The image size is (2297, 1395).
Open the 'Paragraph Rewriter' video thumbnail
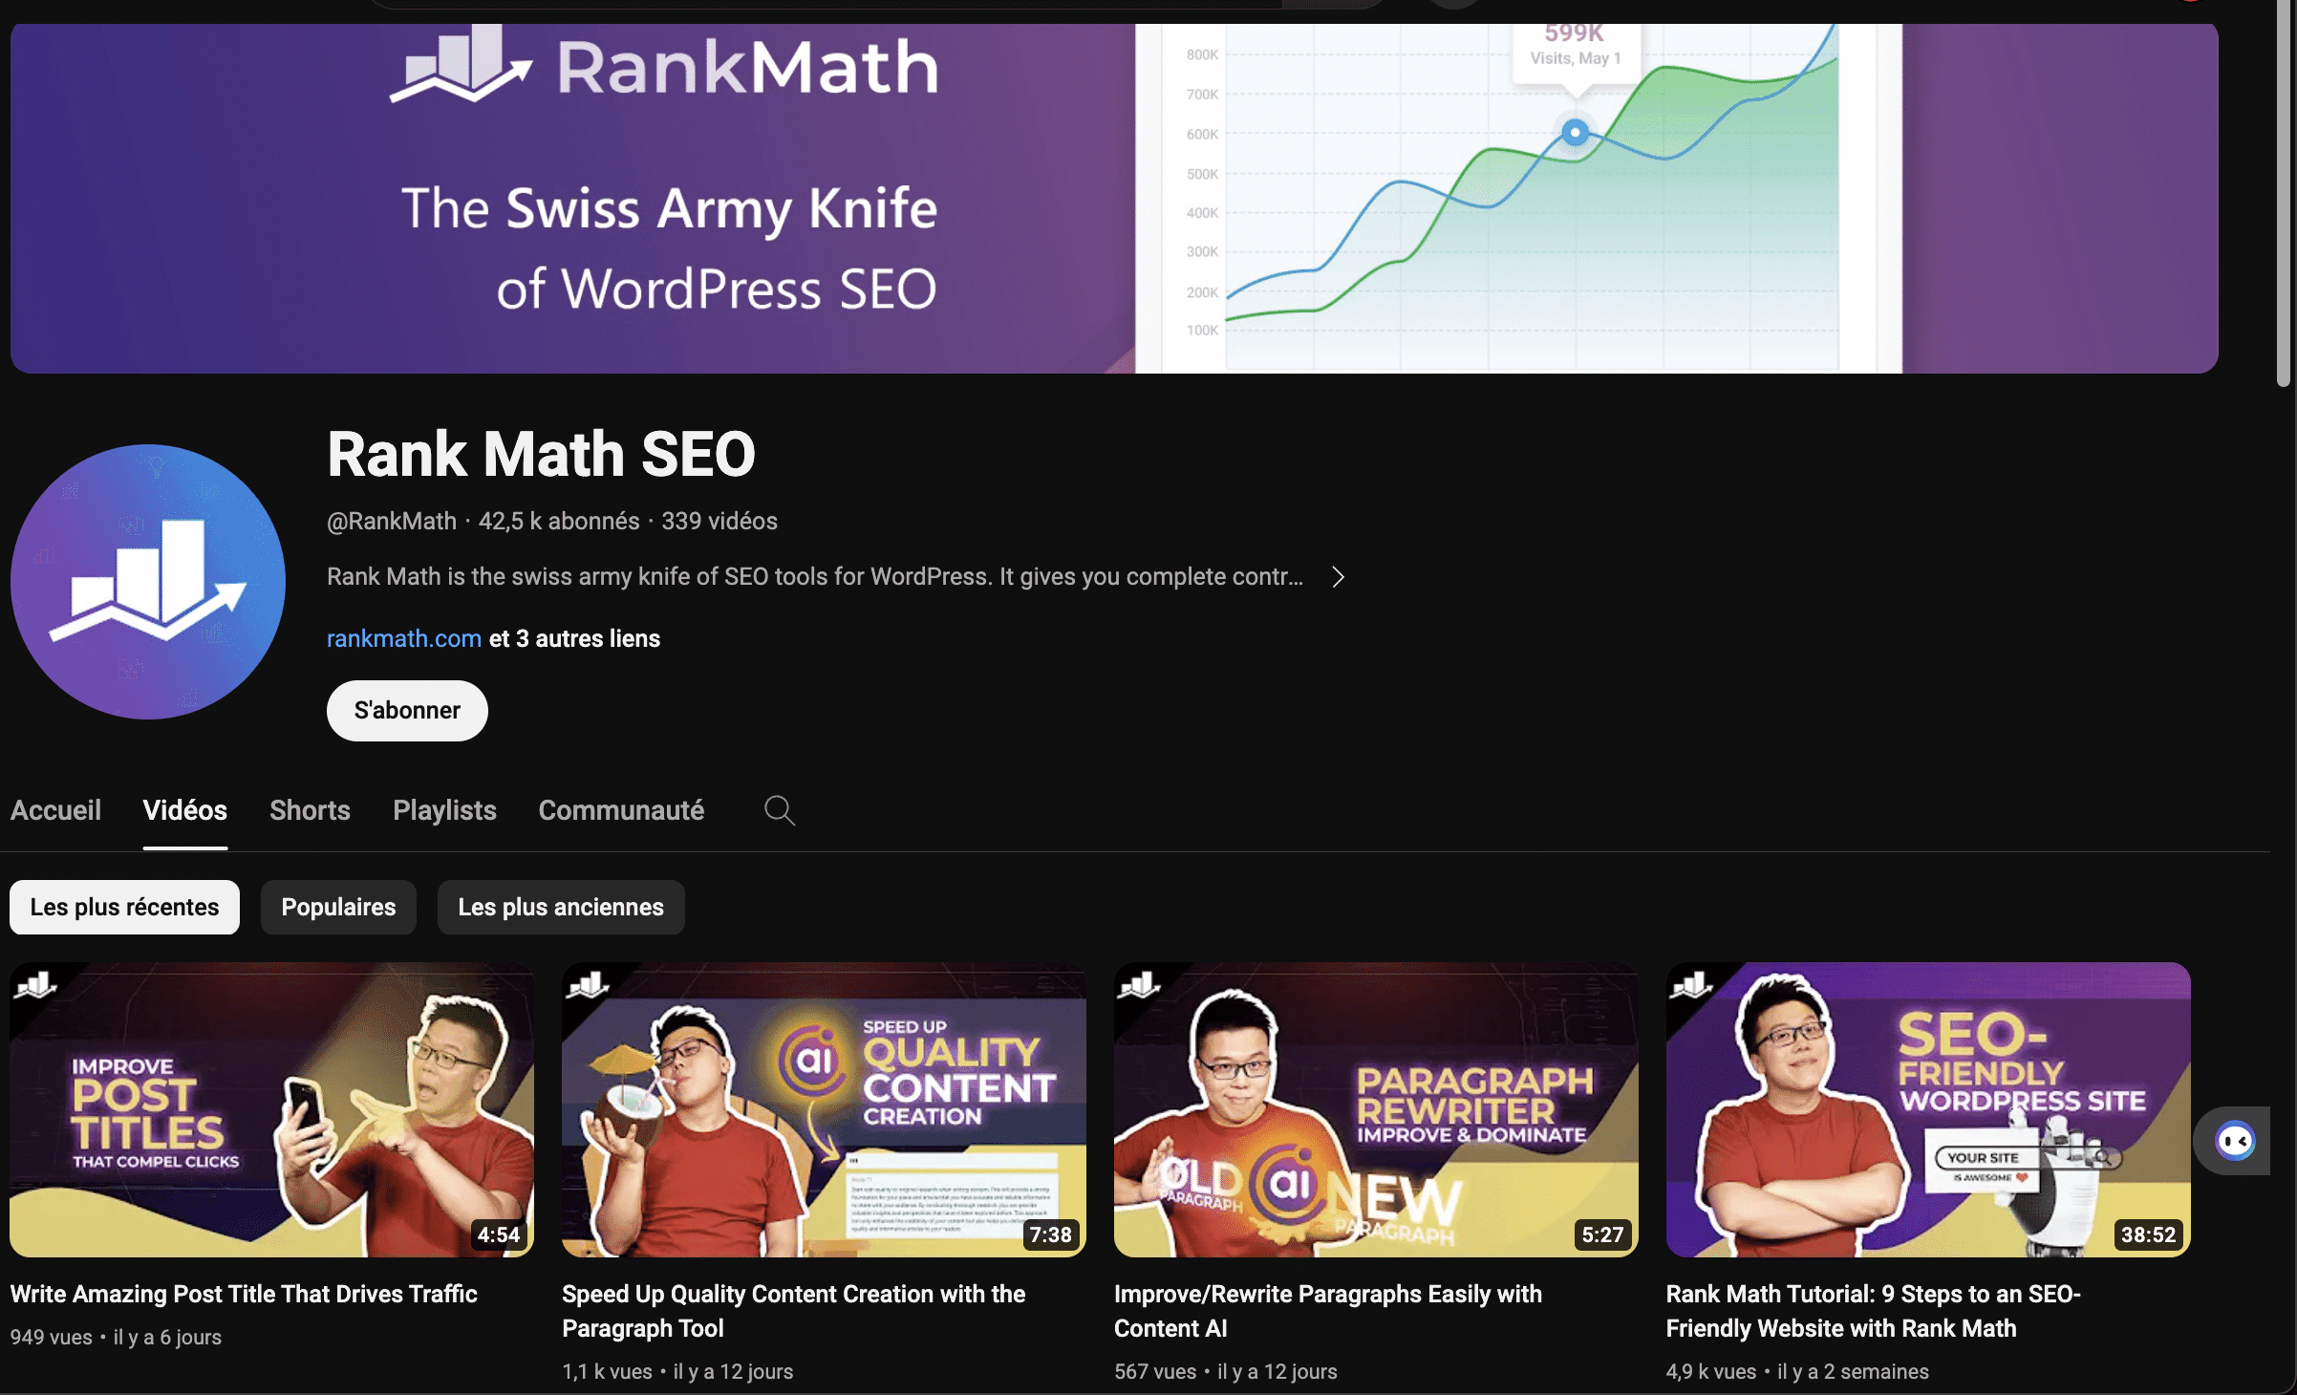1376,1109
